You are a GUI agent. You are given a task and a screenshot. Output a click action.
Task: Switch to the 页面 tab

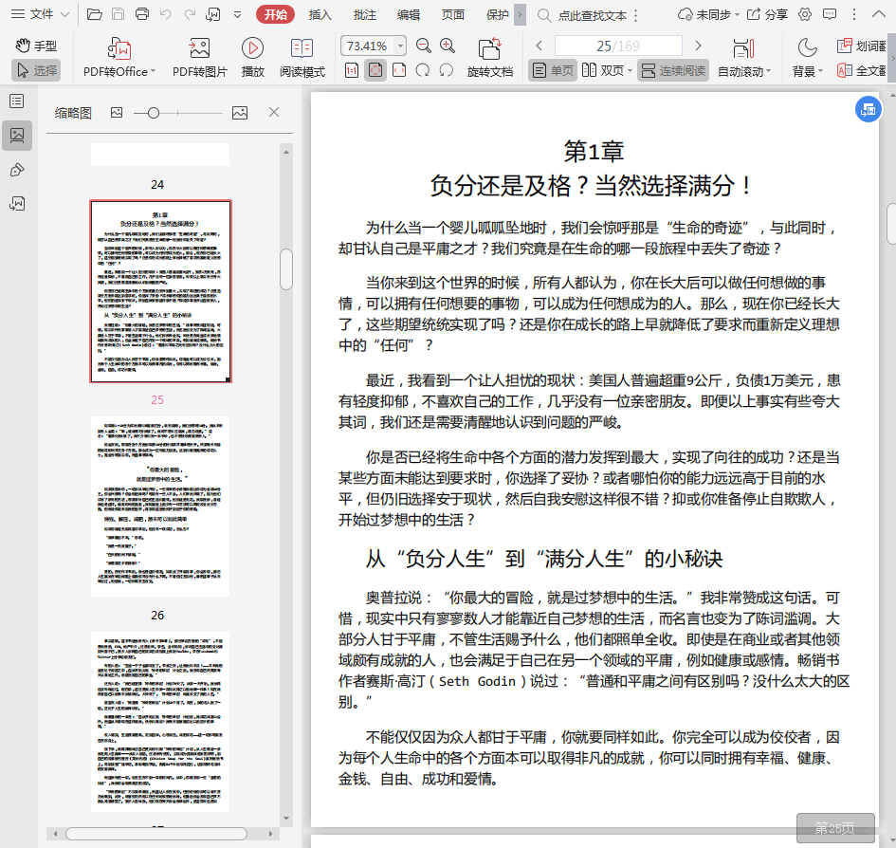[452, 15]
